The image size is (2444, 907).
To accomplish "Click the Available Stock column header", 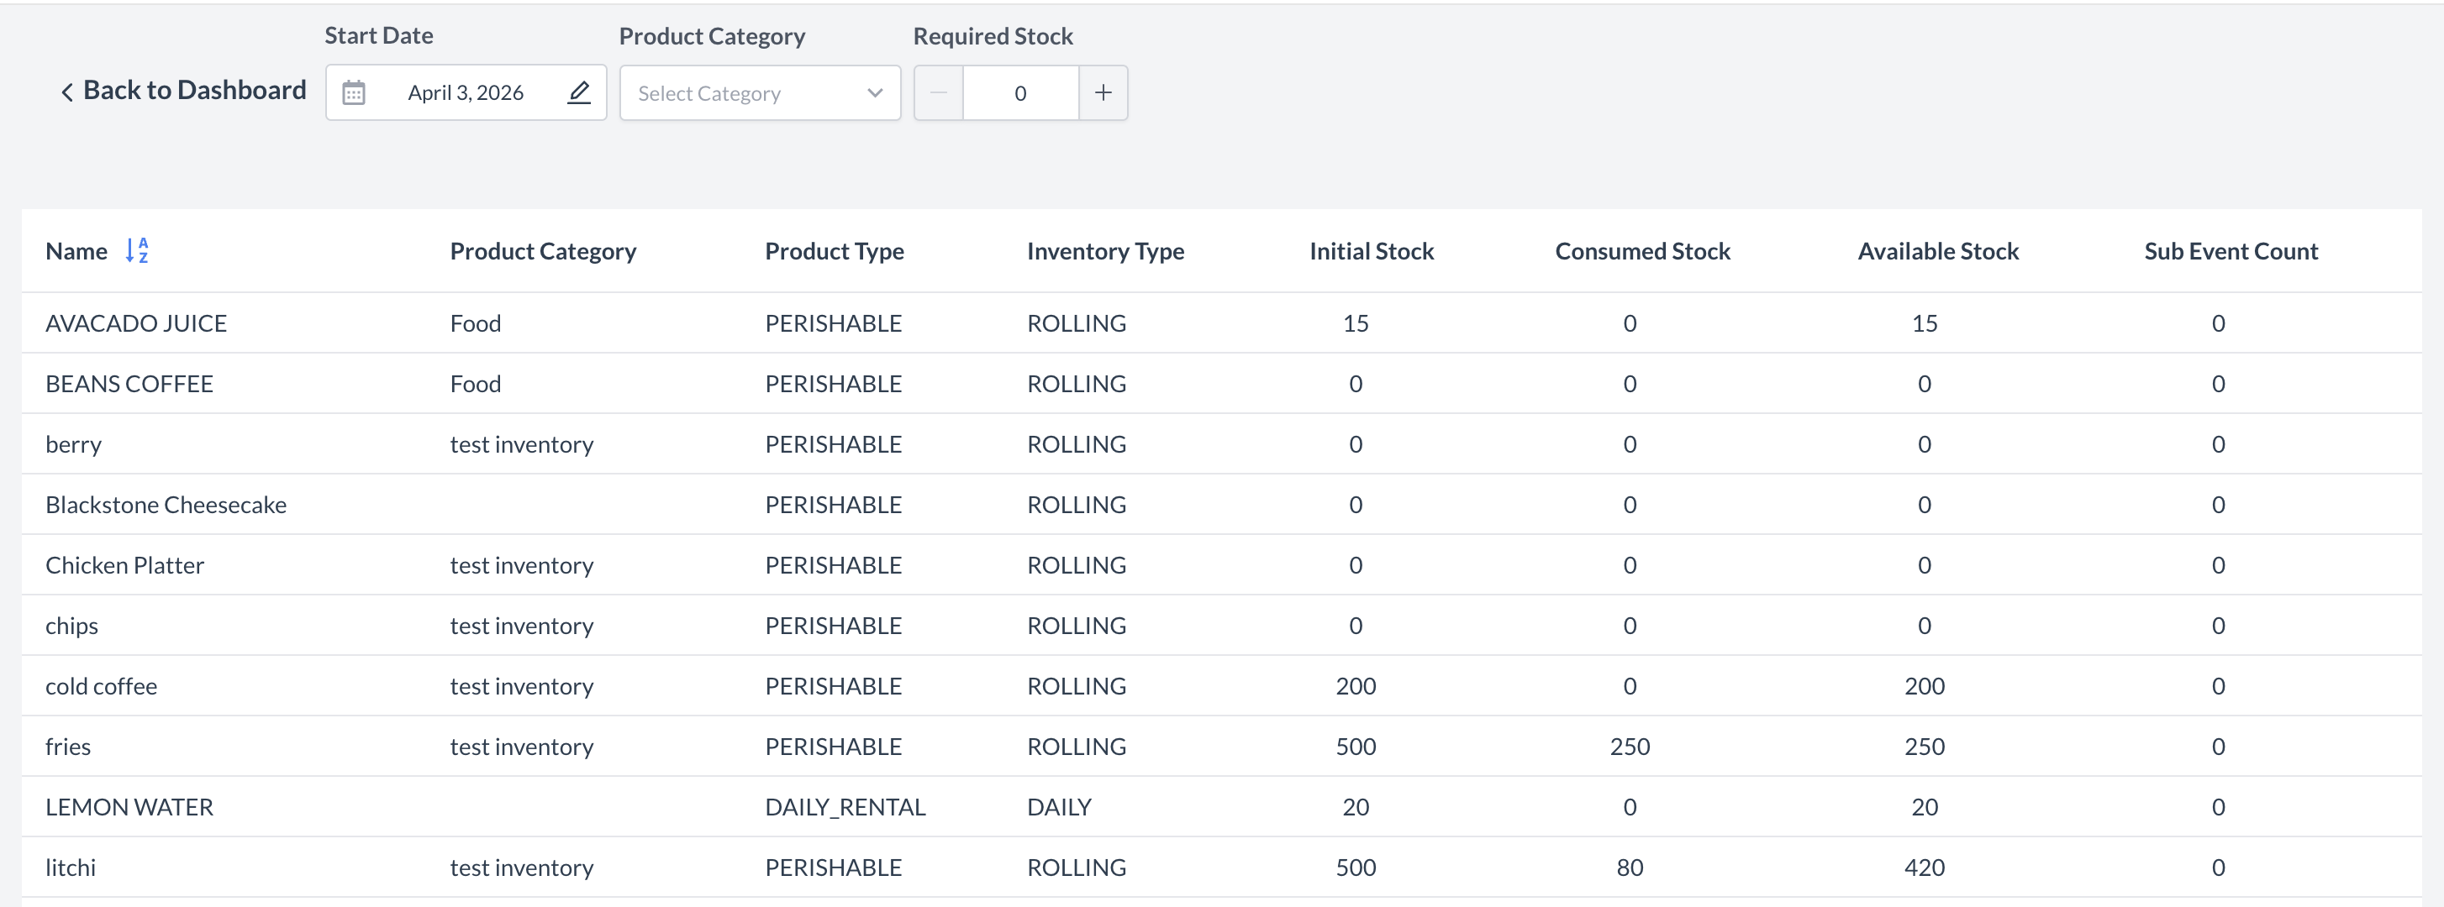I will pyautogui.click(x=1937, y=251).
